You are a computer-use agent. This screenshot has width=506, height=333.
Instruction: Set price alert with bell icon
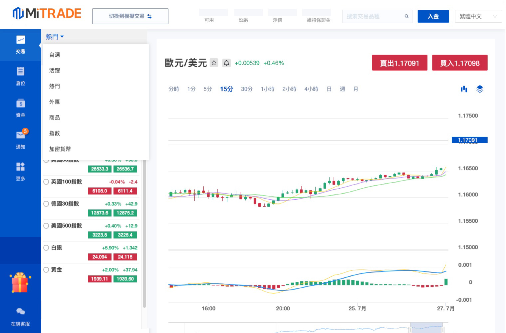226,63
